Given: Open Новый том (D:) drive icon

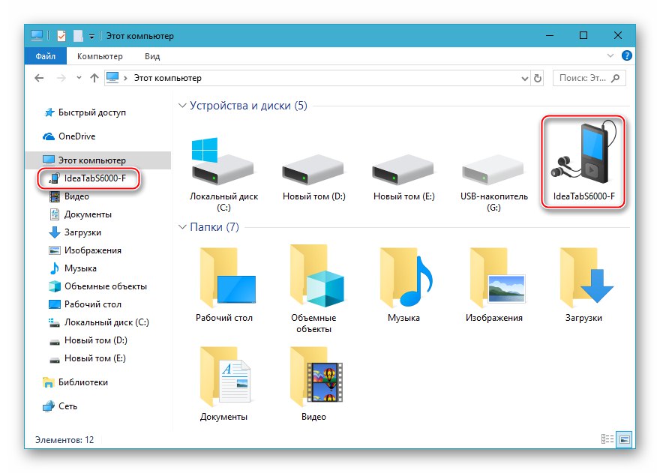Looking at the screenshot, I should coord(313,170).
